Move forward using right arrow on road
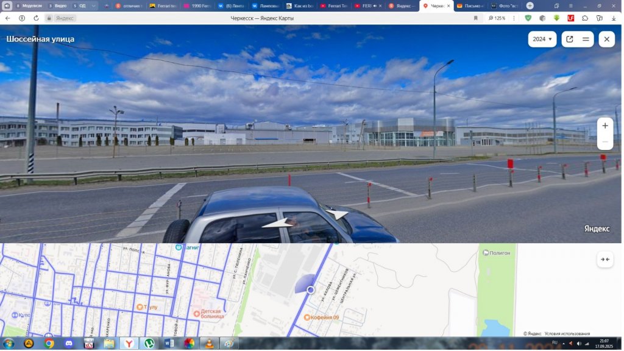 tap(337, 214)
